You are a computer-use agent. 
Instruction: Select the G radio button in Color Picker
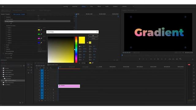pyautogui.click(x=80, y=57)
